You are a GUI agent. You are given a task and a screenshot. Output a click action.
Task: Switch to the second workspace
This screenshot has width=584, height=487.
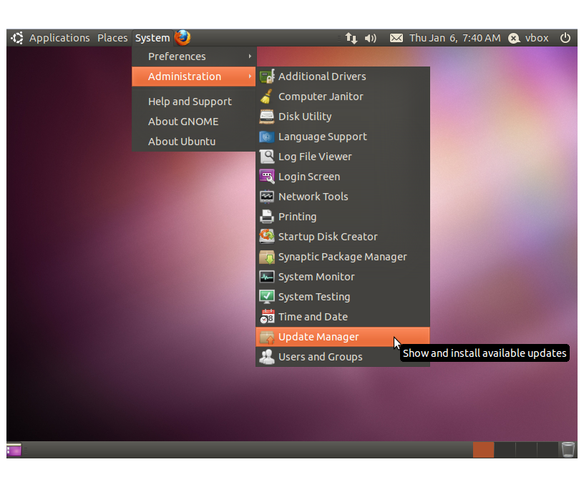coord(505,450)
